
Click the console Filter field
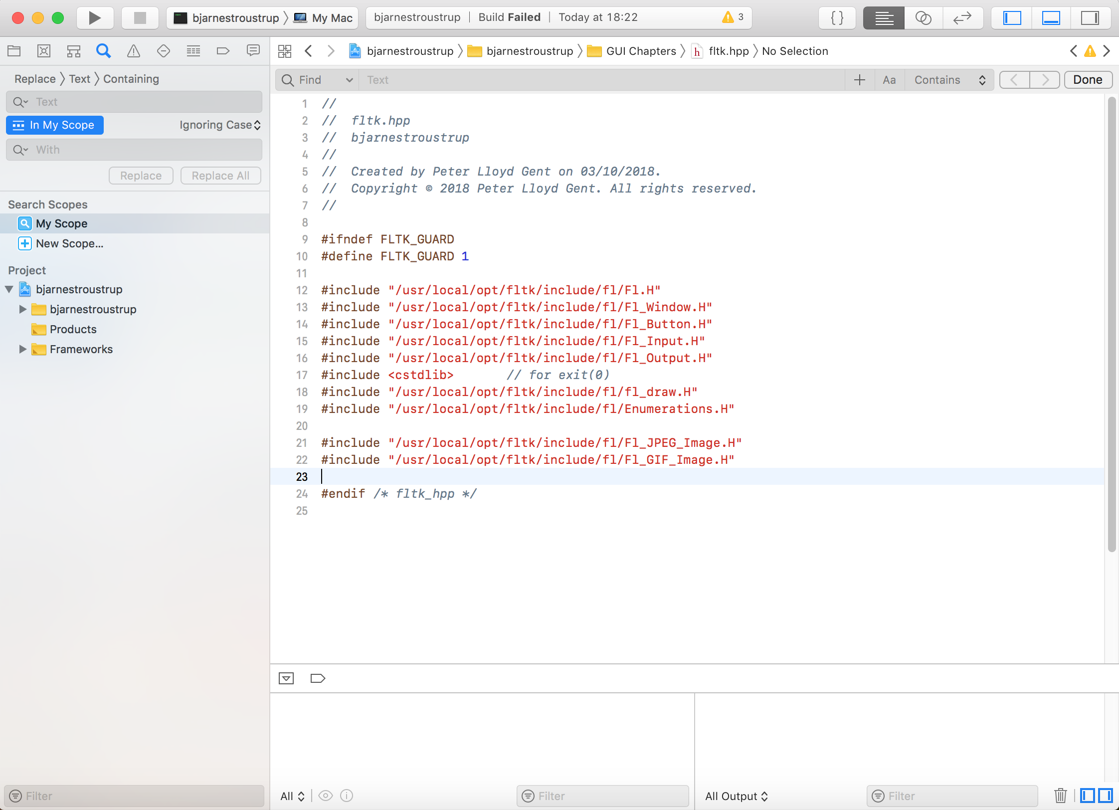pos(952,796)
